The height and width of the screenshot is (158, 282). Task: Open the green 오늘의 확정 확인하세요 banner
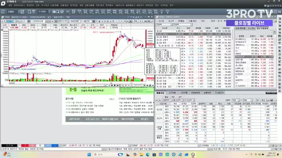[x=91, y=91]
